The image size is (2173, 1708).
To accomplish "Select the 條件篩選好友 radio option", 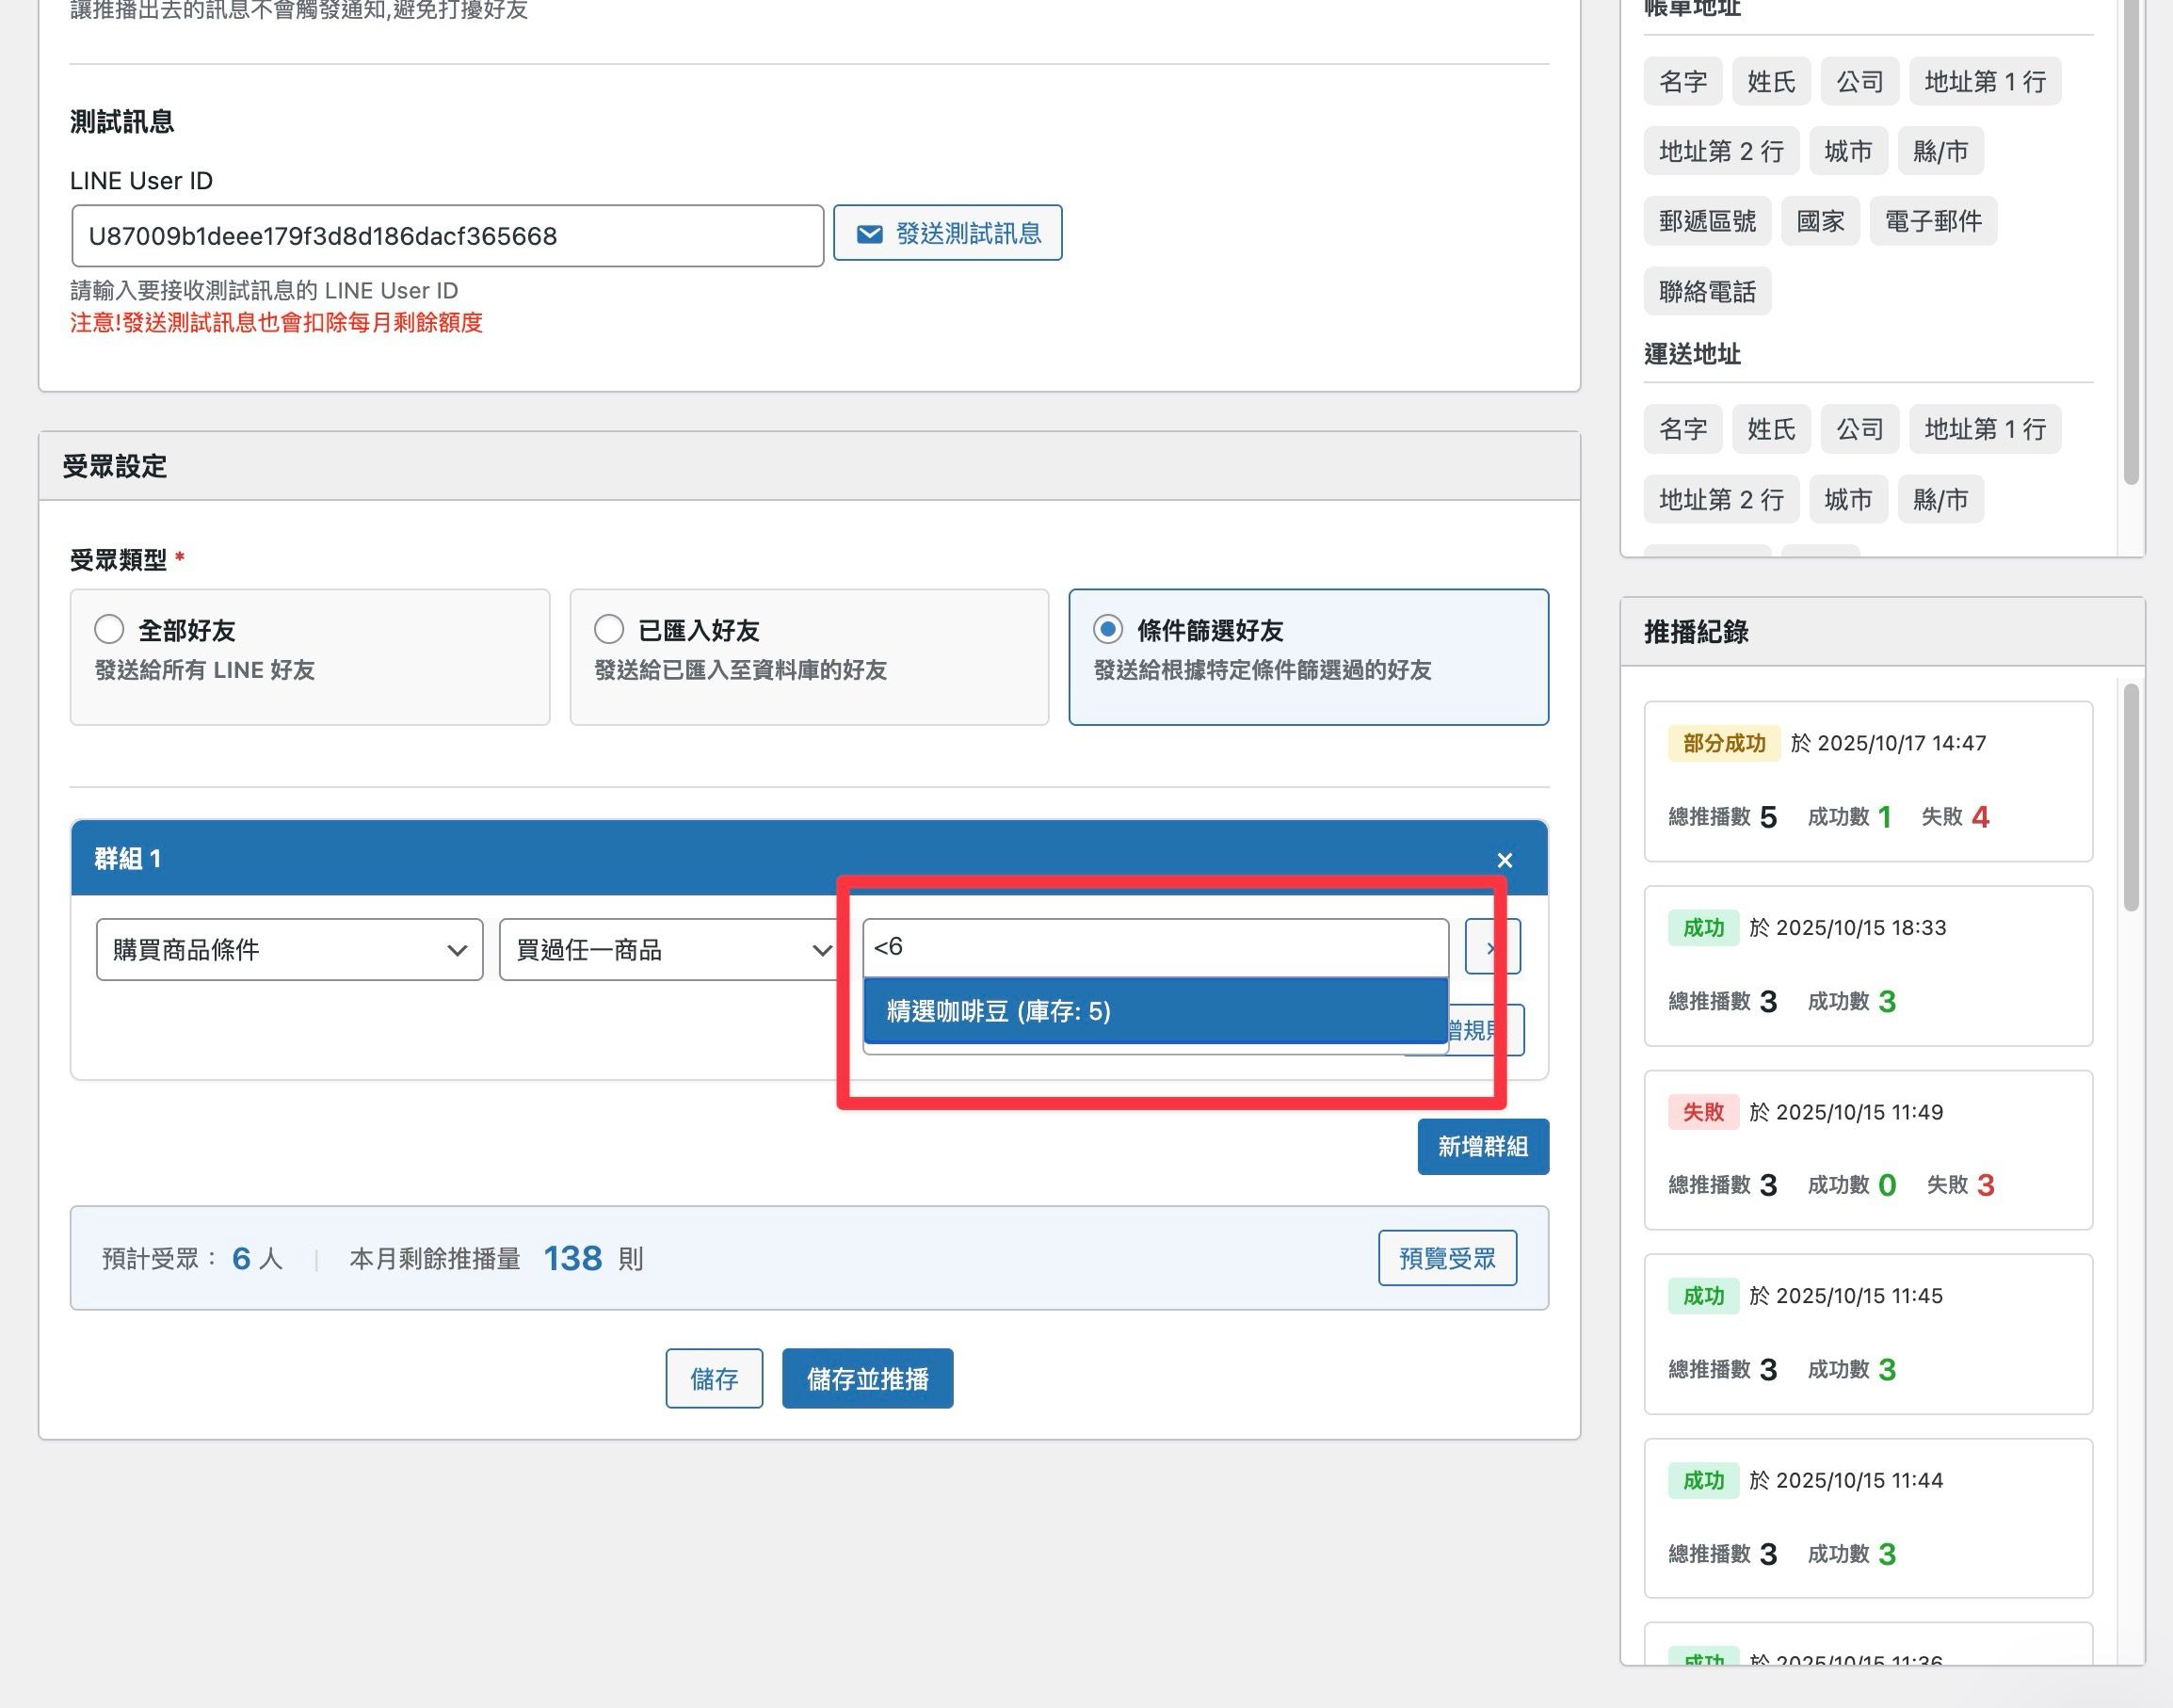I will click(1107, 629).
